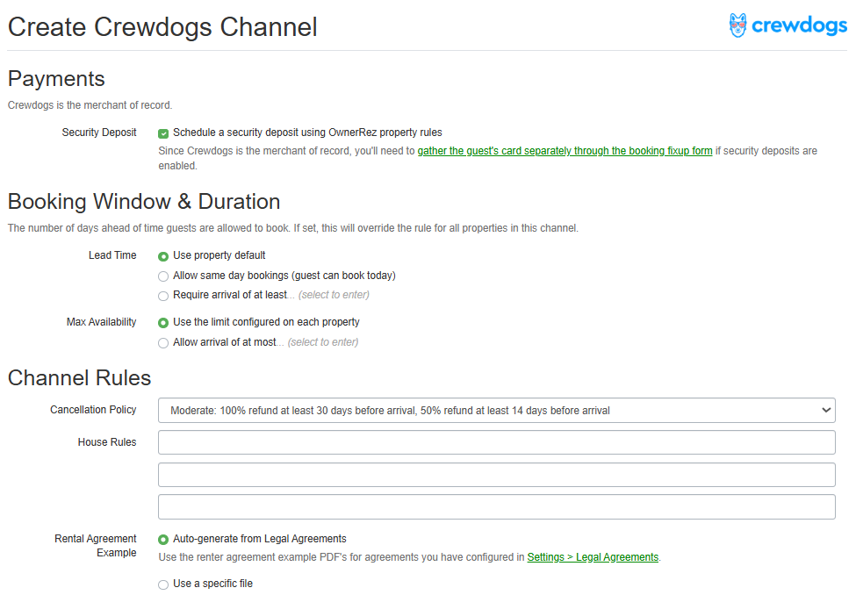856x595 pixels.
Task: Select Allow same day bookings option
Action: coord(163,276)
